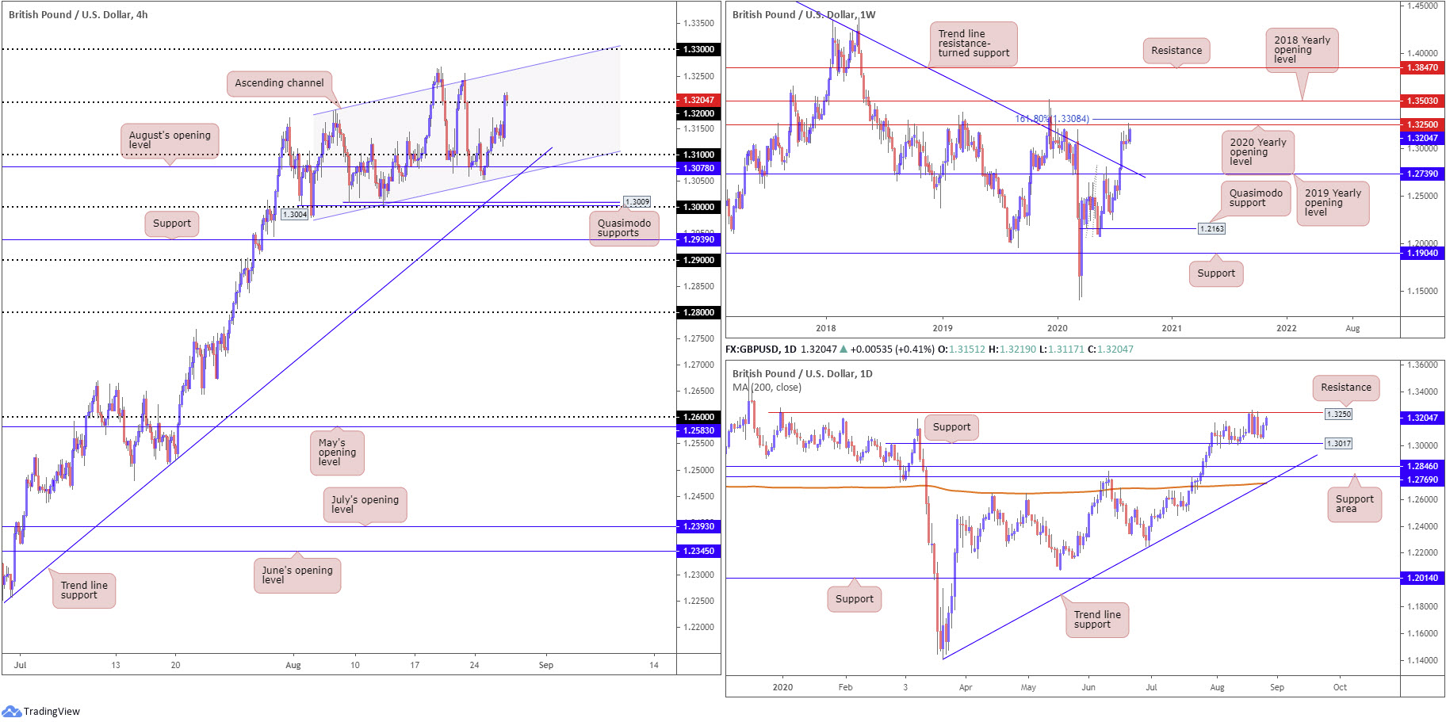Click the 161.80% (1.33084) Fibonacci label
1446x722 pixels.
tap(1052, 119)
